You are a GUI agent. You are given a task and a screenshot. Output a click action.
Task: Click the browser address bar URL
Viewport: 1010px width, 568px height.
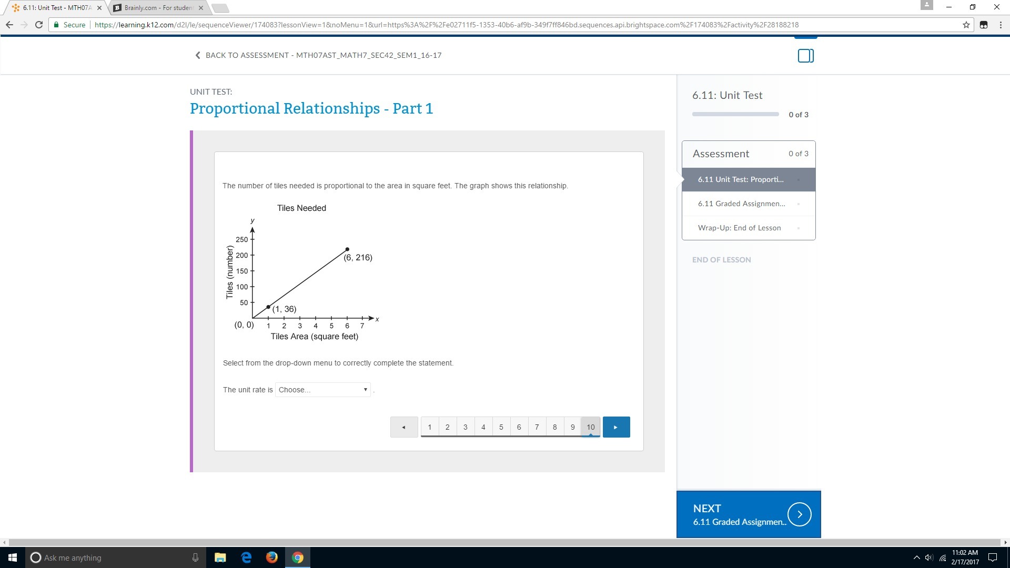coord(446,25)
